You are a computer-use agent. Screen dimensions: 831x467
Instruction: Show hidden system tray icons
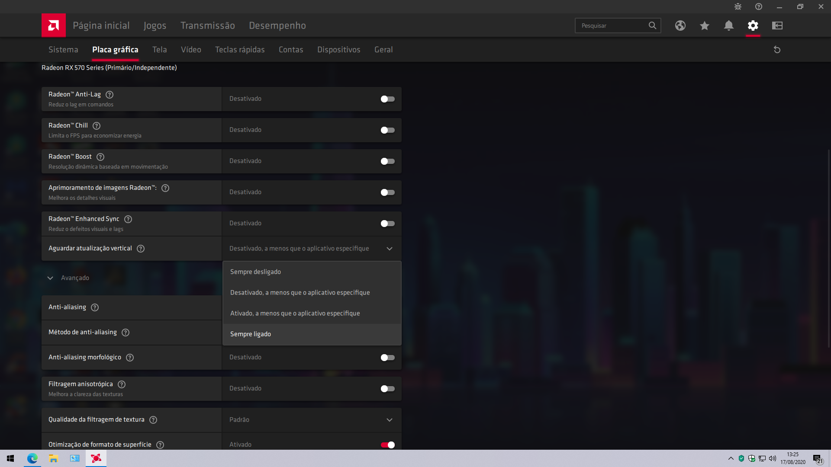(x=731, y=458)
